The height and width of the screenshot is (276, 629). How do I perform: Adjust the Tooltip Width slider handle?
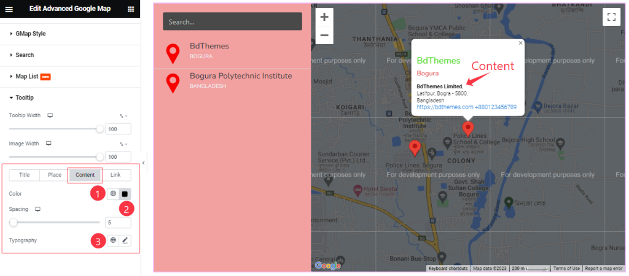coord(100,129)
